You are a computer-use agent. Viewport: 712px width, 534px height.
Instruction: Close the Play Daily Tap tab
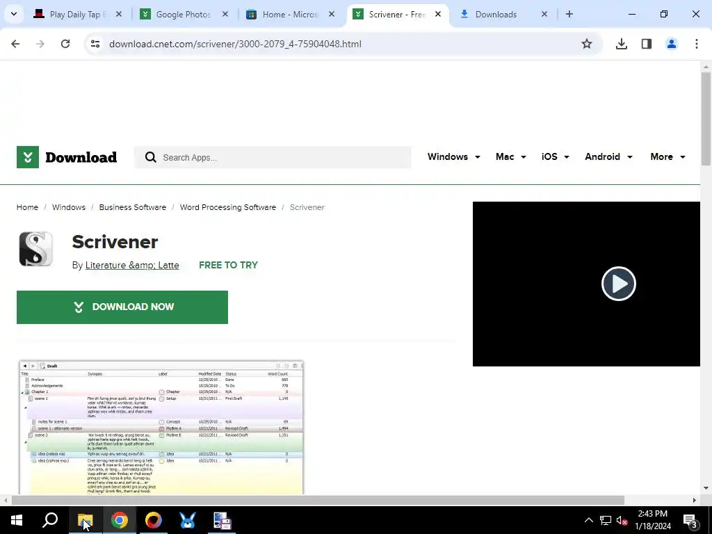tap(118, 14)
